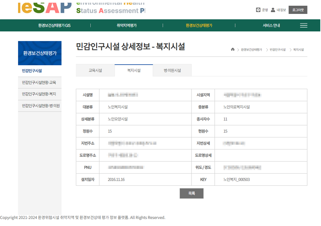The width and height of the screenshot is (321, 226).
Task: Click the 위도/경도 header cell
Action: tap(203, 168)
